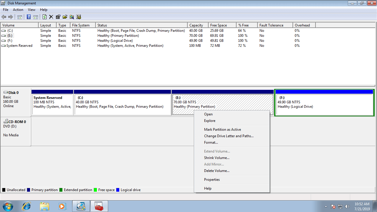Open the Action menu
This screenshot has height=212, width=377.
[x=18, y=10]
